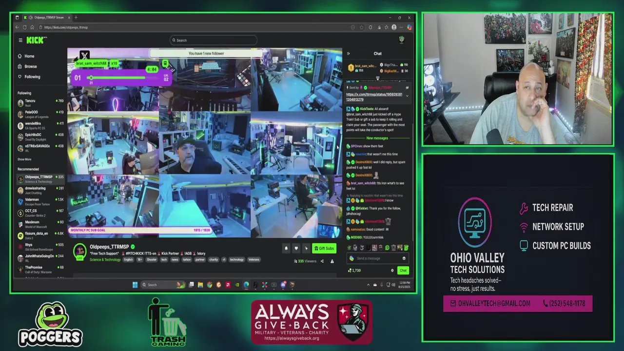Open recommended channel Valarman
The width and height of the screenshot is (624, 351).
point(41,201)
